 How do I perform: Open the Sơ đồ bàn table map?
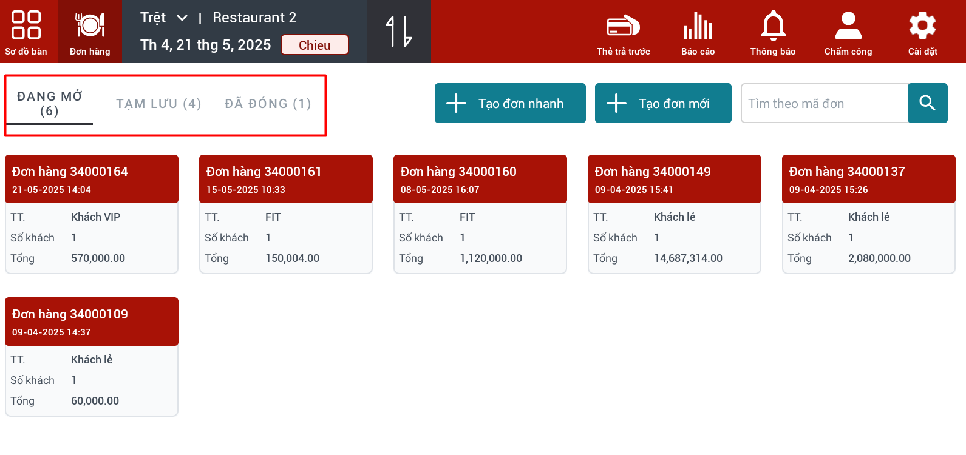[x=26, y=32]
